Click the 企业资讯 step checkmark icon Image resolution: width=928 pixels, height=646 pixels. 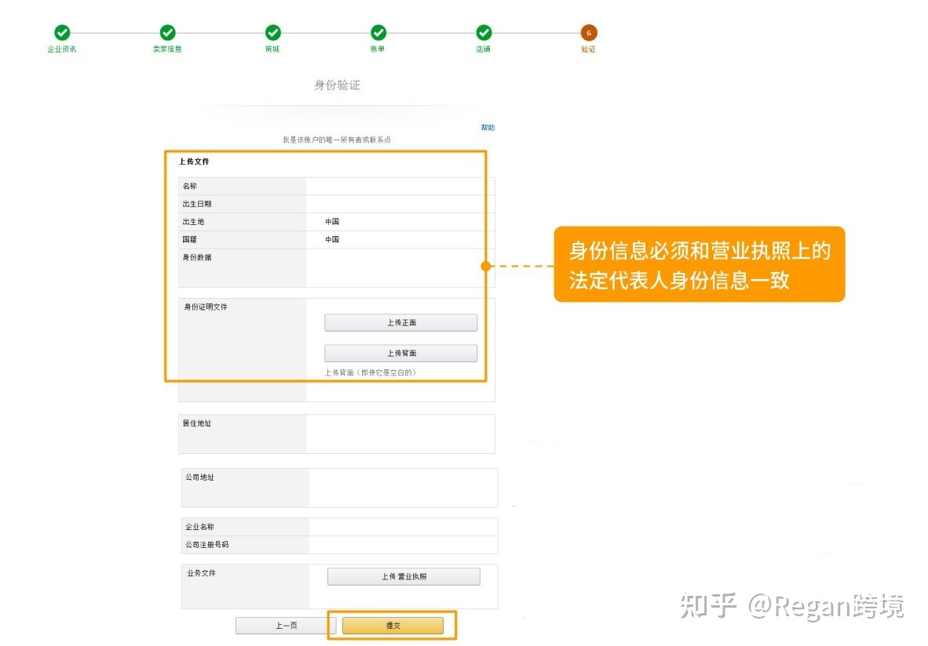62,33
